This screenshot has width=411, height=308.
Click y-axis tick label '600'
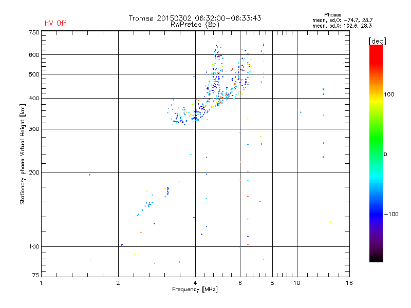34,55
